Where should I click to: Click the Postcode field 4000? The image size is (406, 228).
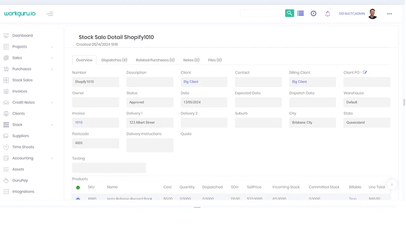coord(95,143)
